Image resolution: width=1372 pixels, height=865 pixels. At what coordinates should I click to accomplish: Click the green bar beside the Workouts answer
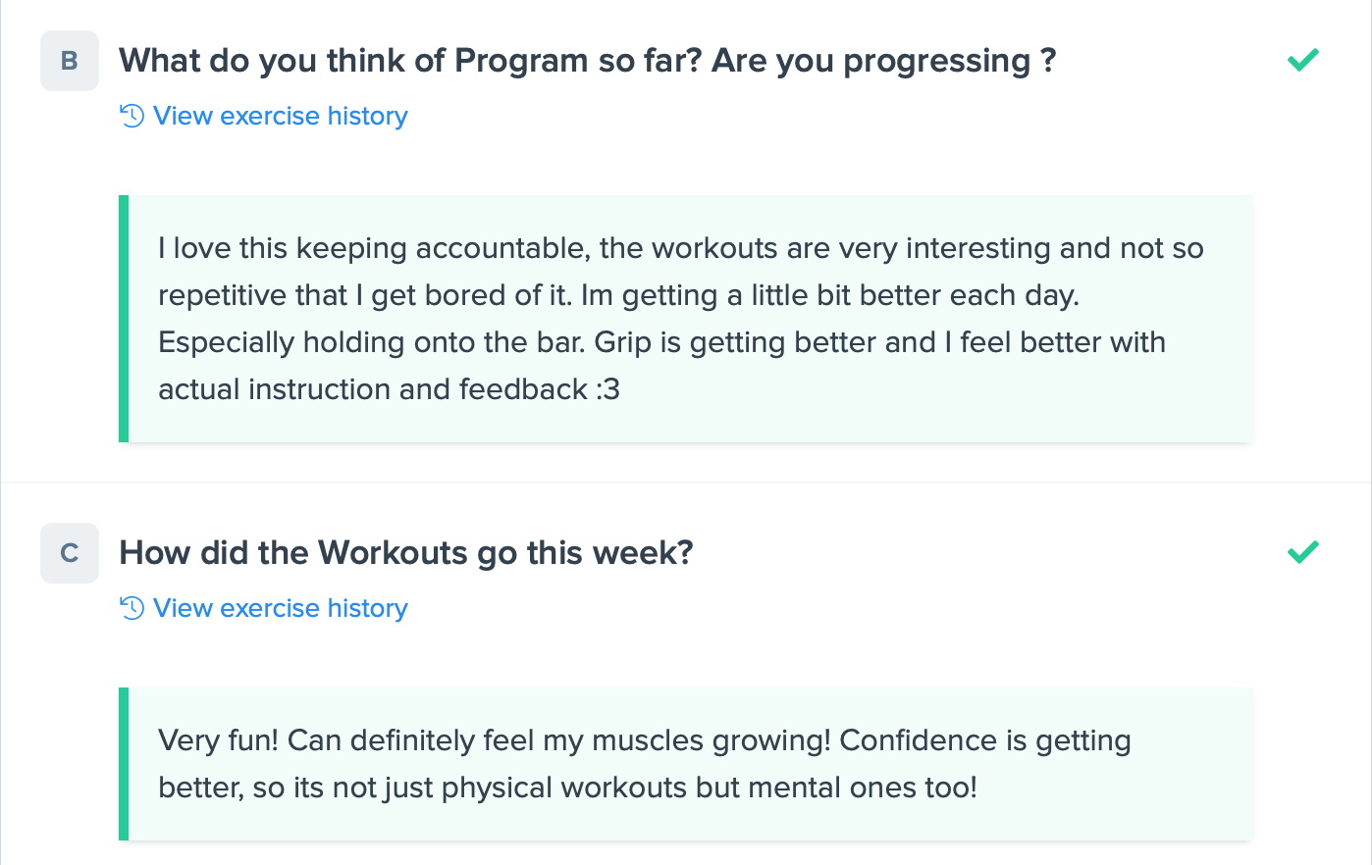(124, 764)
